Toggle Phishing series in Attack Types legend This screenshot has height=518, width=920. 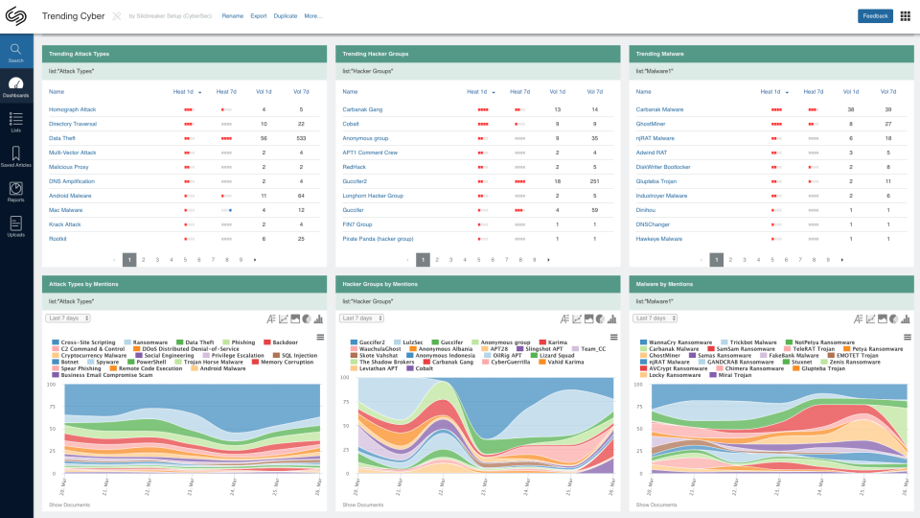point(239,342)
